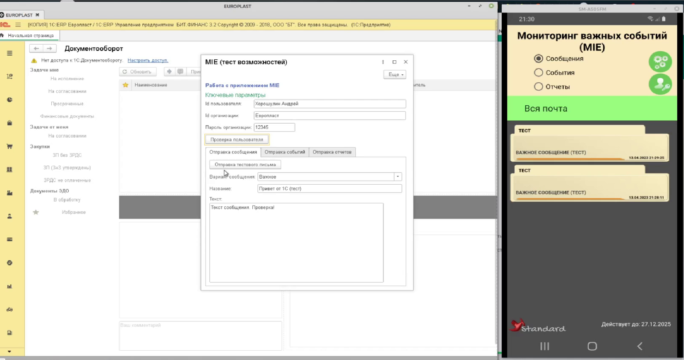This screenshot has height=360, width=684.
Task: Click the 1C logo icon
Action: click(5, 25)
